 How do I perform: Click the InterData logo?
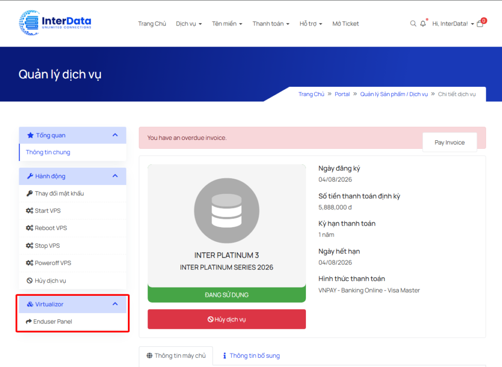(x=55, y=23)
